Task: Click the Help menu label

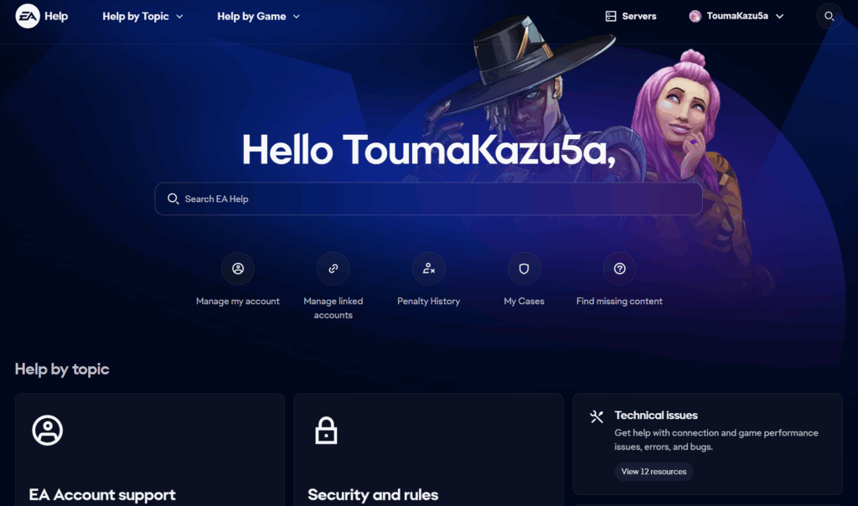Action: point(56,17)
